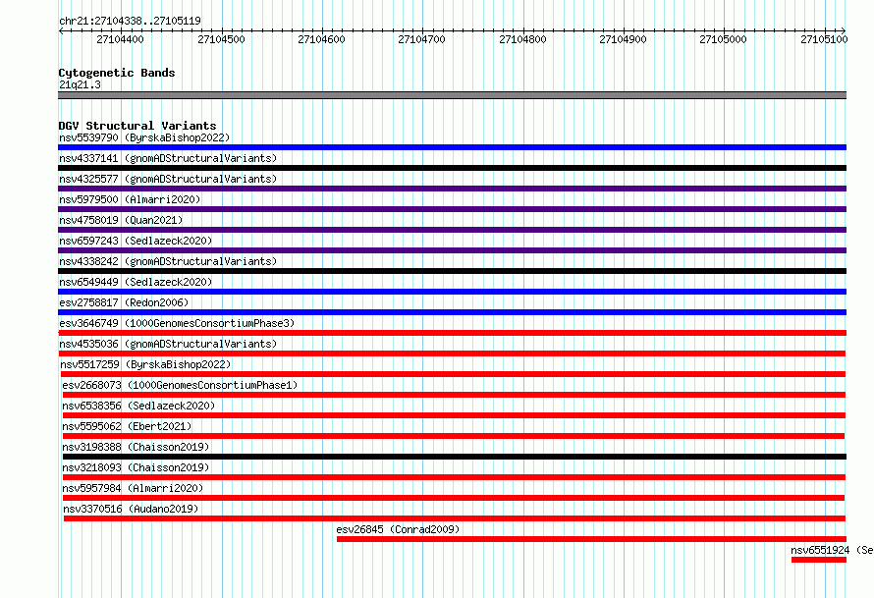Open the nsv6538356 (Sedlazeck2020) variant label

point(138,406)
